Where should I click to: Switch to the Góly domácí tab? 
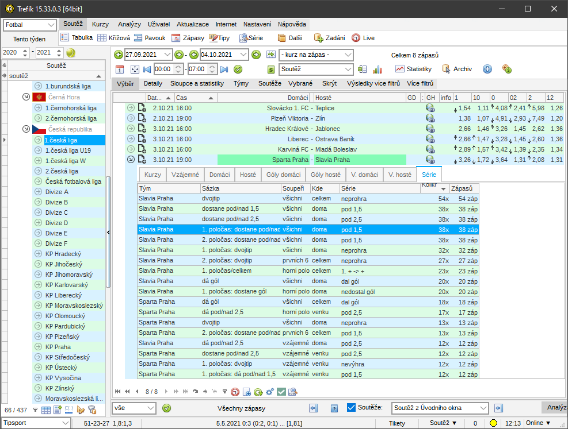click(284, 175)
